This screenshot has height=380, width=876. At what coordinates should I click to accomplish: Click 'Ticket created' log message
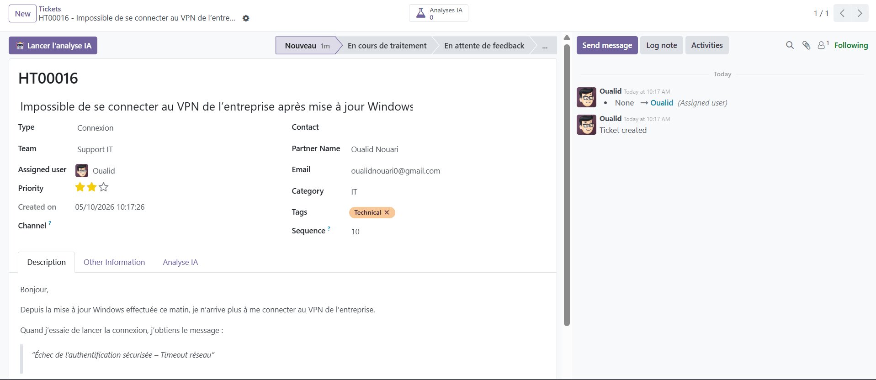coord(623,130)
